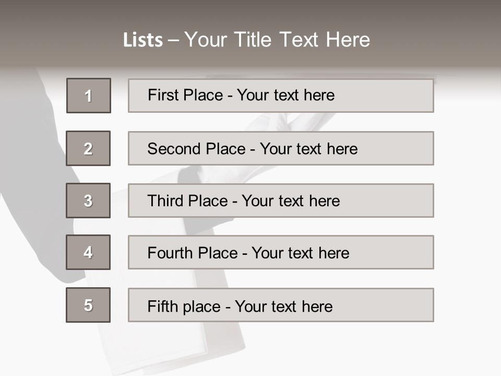501x376 pixels.
Task: Click the number 1 box
Action: 89,96
